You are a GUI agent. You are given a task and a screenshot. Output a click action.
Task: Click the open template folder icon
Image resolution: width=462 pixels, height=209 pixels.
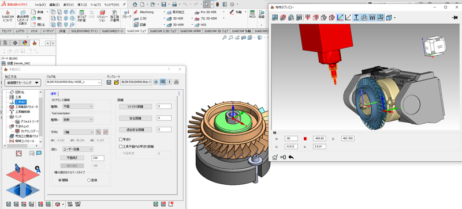pyautogui.click(x=117, y=82)
